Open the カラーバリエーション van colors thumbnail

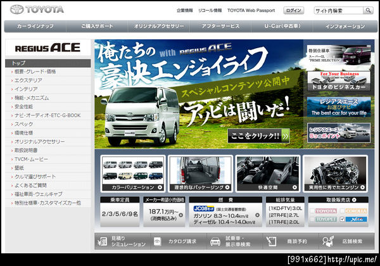(x=133, y=174)
